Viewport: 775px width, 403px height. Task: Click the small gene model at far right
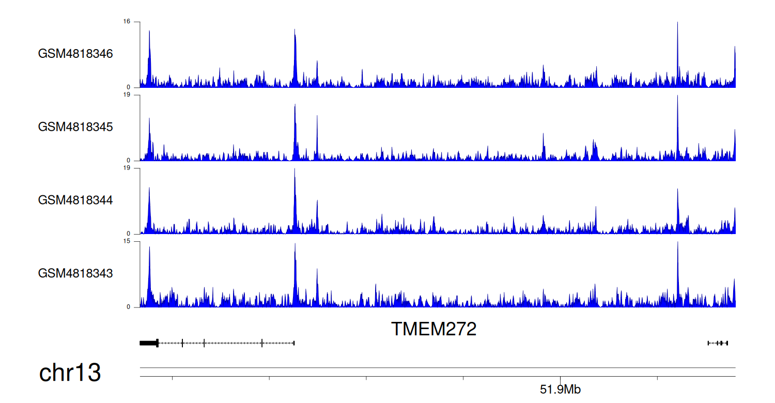coord(718,343)
